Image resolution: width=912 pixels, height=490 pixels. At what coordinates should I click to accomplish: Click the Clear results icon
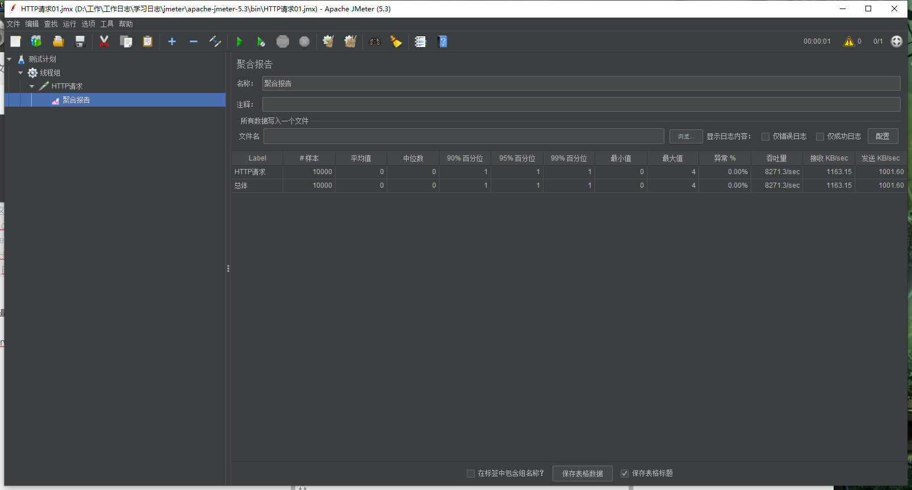[328, 41]
